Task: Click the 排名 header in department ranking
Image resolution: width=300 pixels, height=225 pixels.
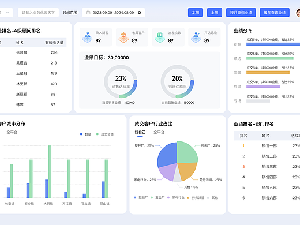Action: (243, 136)
